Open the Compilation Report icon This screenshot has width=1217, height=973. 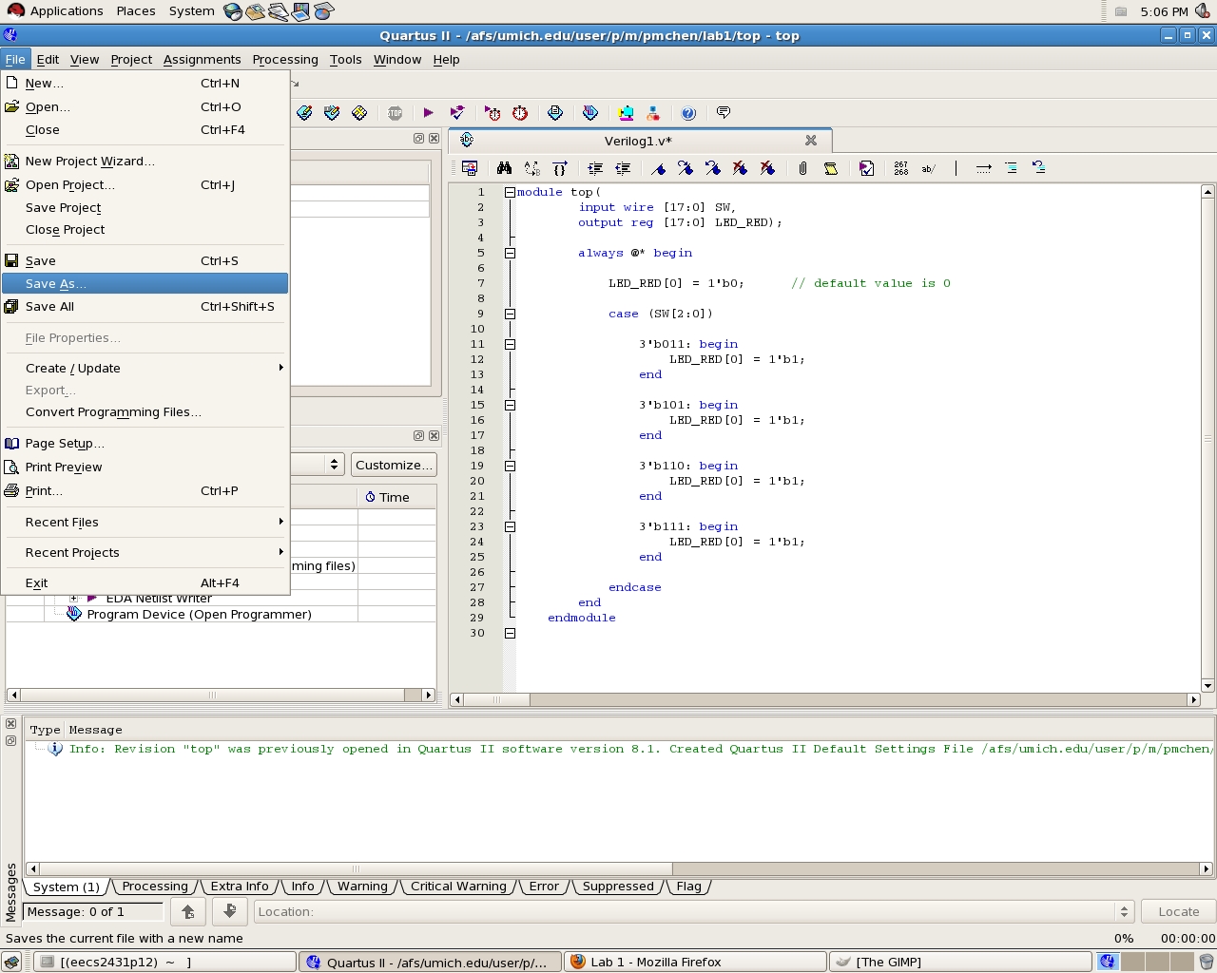click(x=555, y=113)
